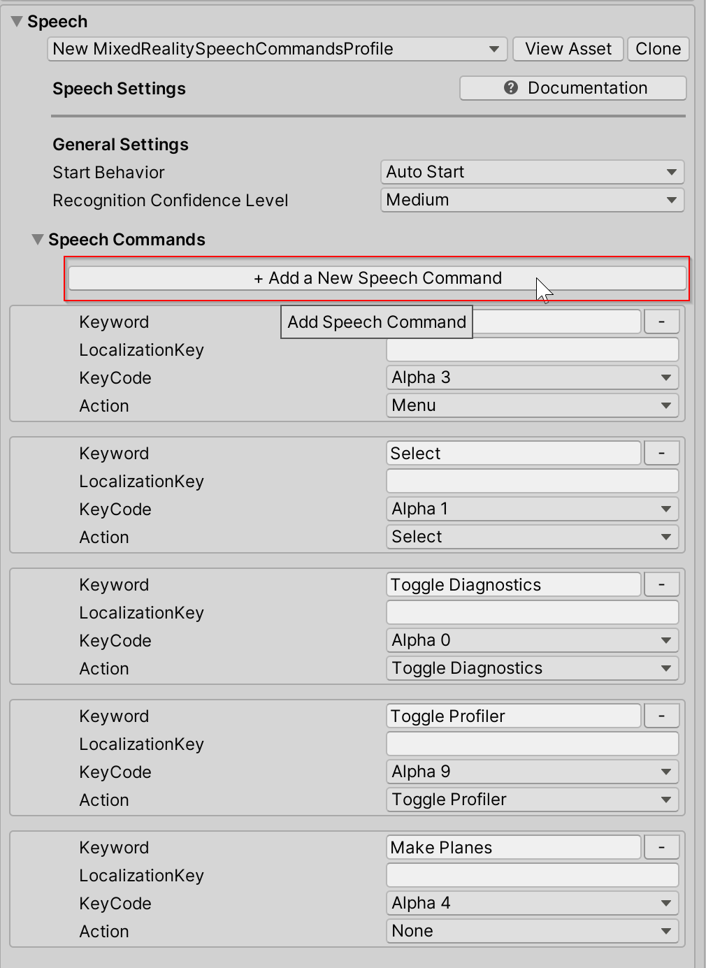Click the Speech Settings heading
The width and height of the screenshot is (706, 968).
pos(120,89)
